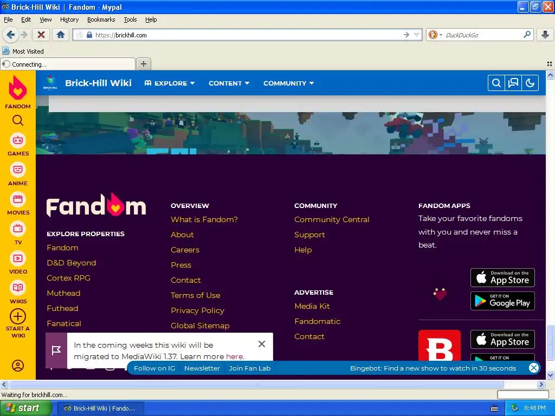
Task: Open the Community Central link
Action: coord(332,219)
